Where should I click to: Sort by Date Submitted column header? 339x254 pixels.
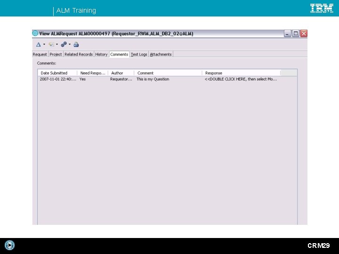57,73
